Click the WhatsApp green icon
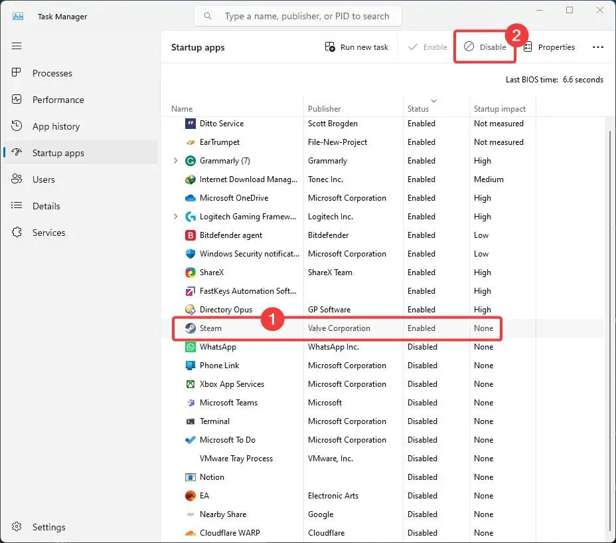 click(190, 347)
